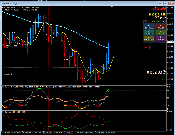Click the large red 0.64920 price label
Viewport: 175px width, 135px height.
159,9
